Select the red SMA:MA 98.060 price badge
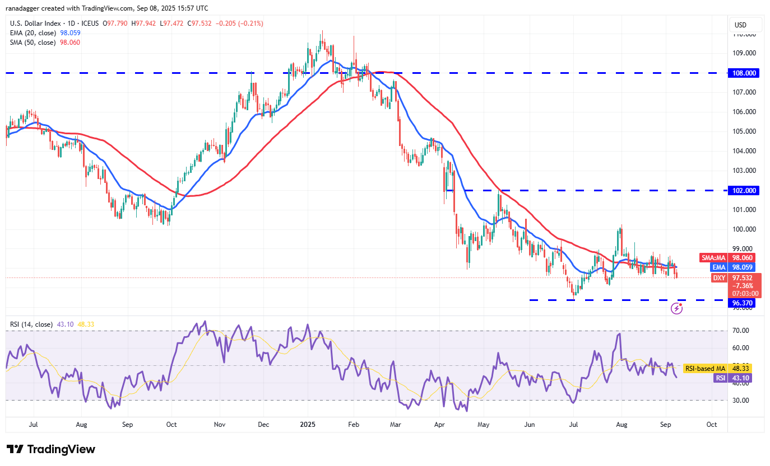The height and width of the screenshot is (466, 770). [729, 258]
